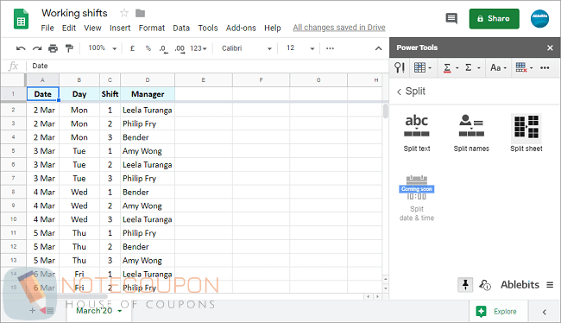Click the Redo toolbar icon
Image resolution: width=561 pixels, height=323 pixels.
coord(37,48)
